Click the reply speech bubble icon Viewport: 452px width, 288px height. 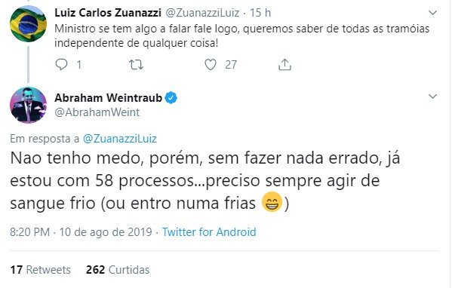(61, 65)
